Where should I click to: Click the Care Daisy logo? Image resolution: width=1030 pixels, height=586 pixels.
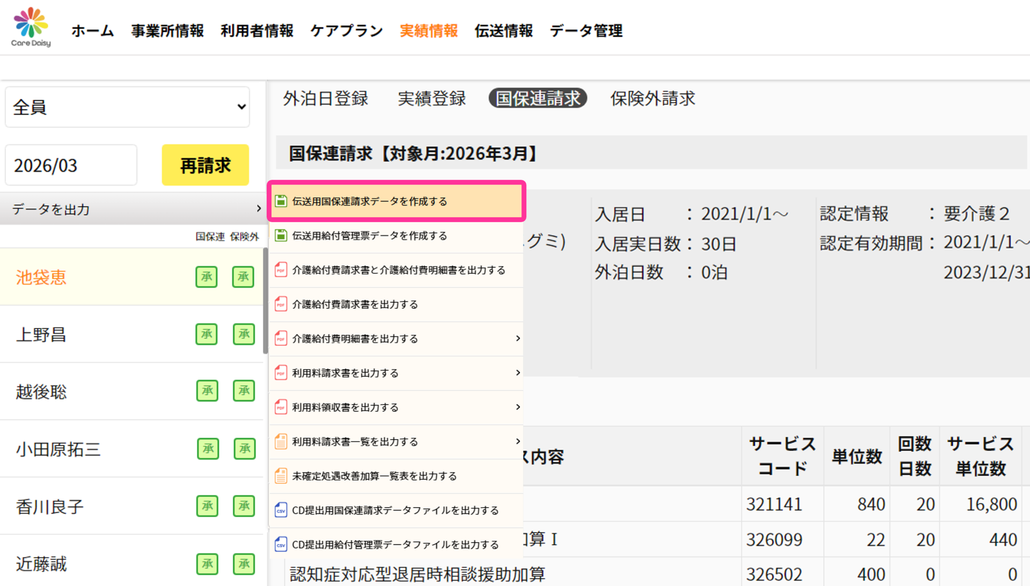(x=31, y=28)
